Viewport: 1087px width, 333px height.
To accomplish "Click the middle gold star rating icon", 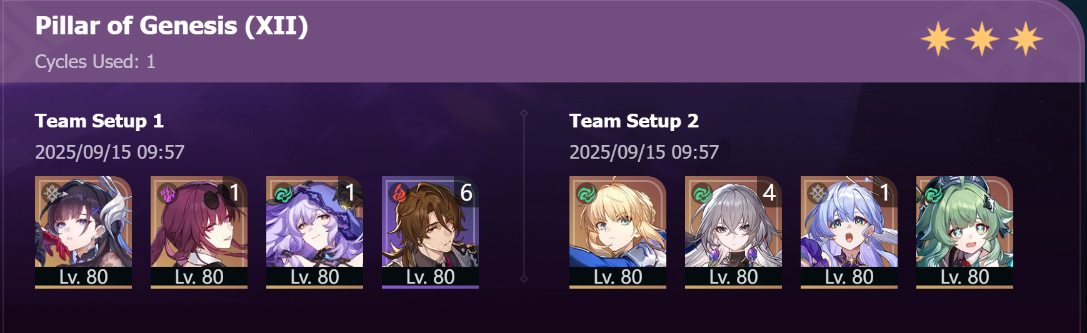I will [x=982, y=39].
